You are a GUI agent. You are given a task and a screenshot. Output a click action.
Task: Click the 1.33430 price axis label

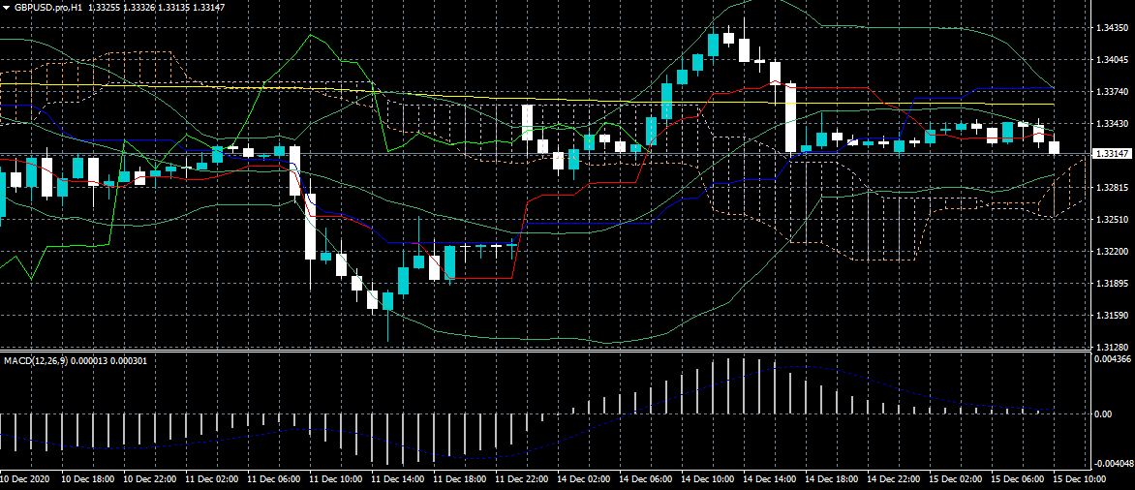pyautogui.click(x=1111, y=123)
